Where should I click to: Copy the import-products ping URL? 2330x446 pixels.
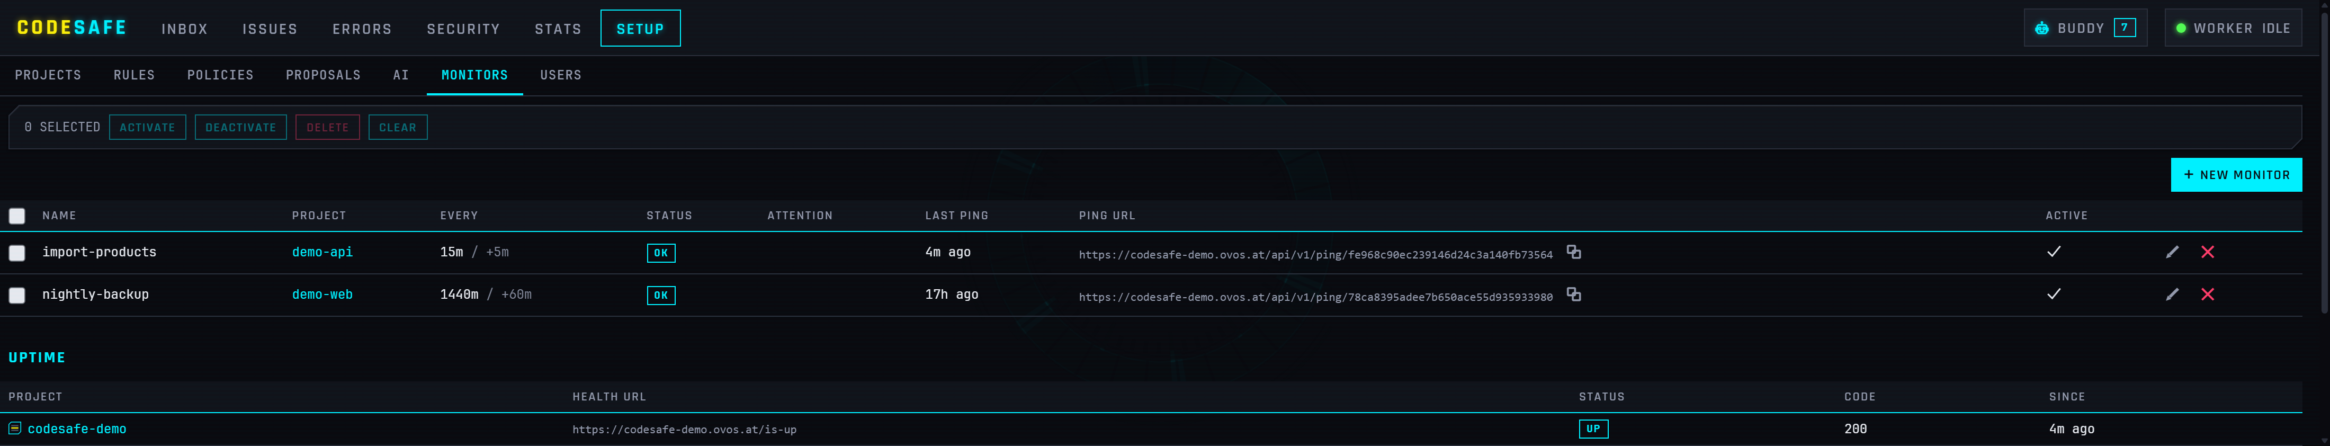click(1574, 253)
